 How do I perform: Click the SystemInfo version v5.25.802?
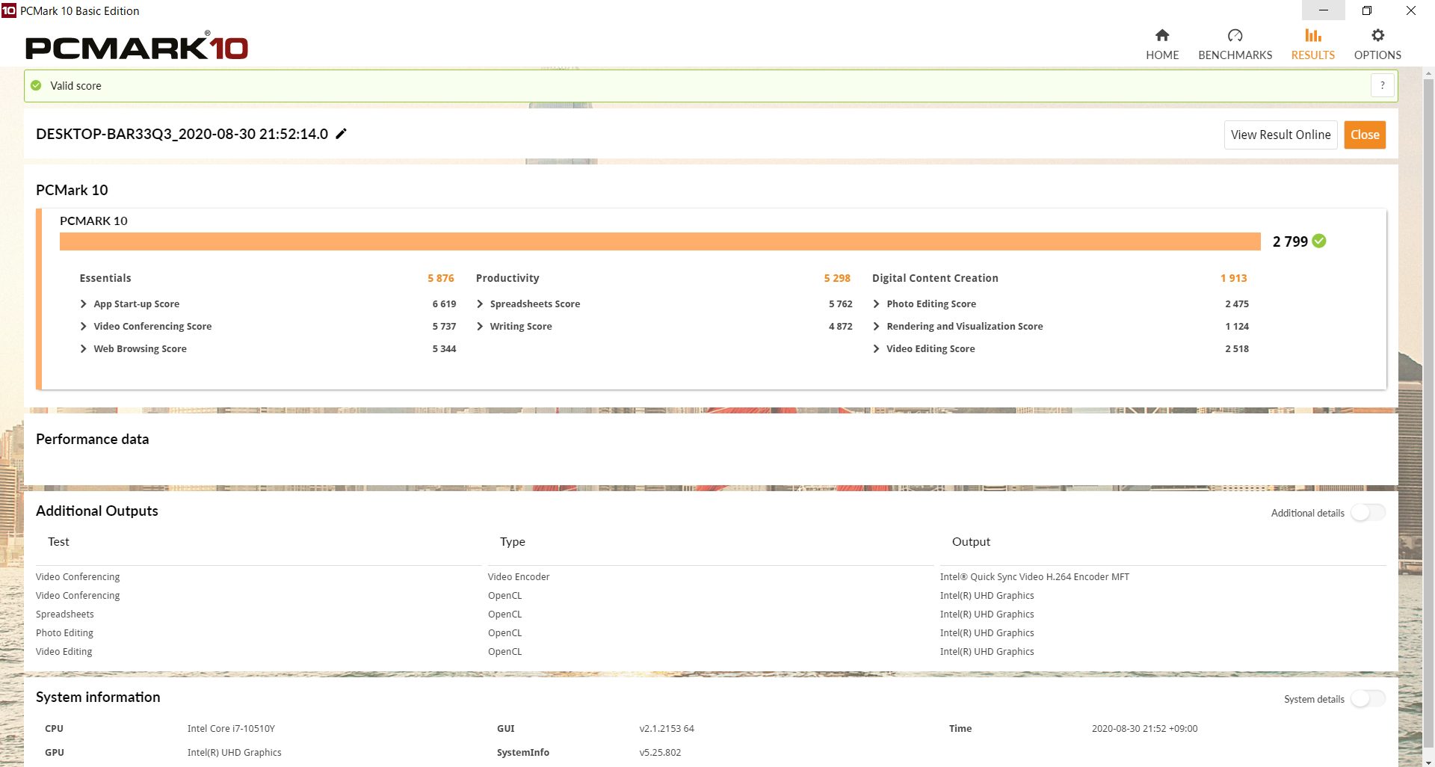click(x=660, y=752)
